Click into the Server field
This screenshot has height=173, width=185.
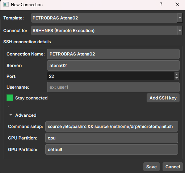(113, 66)
